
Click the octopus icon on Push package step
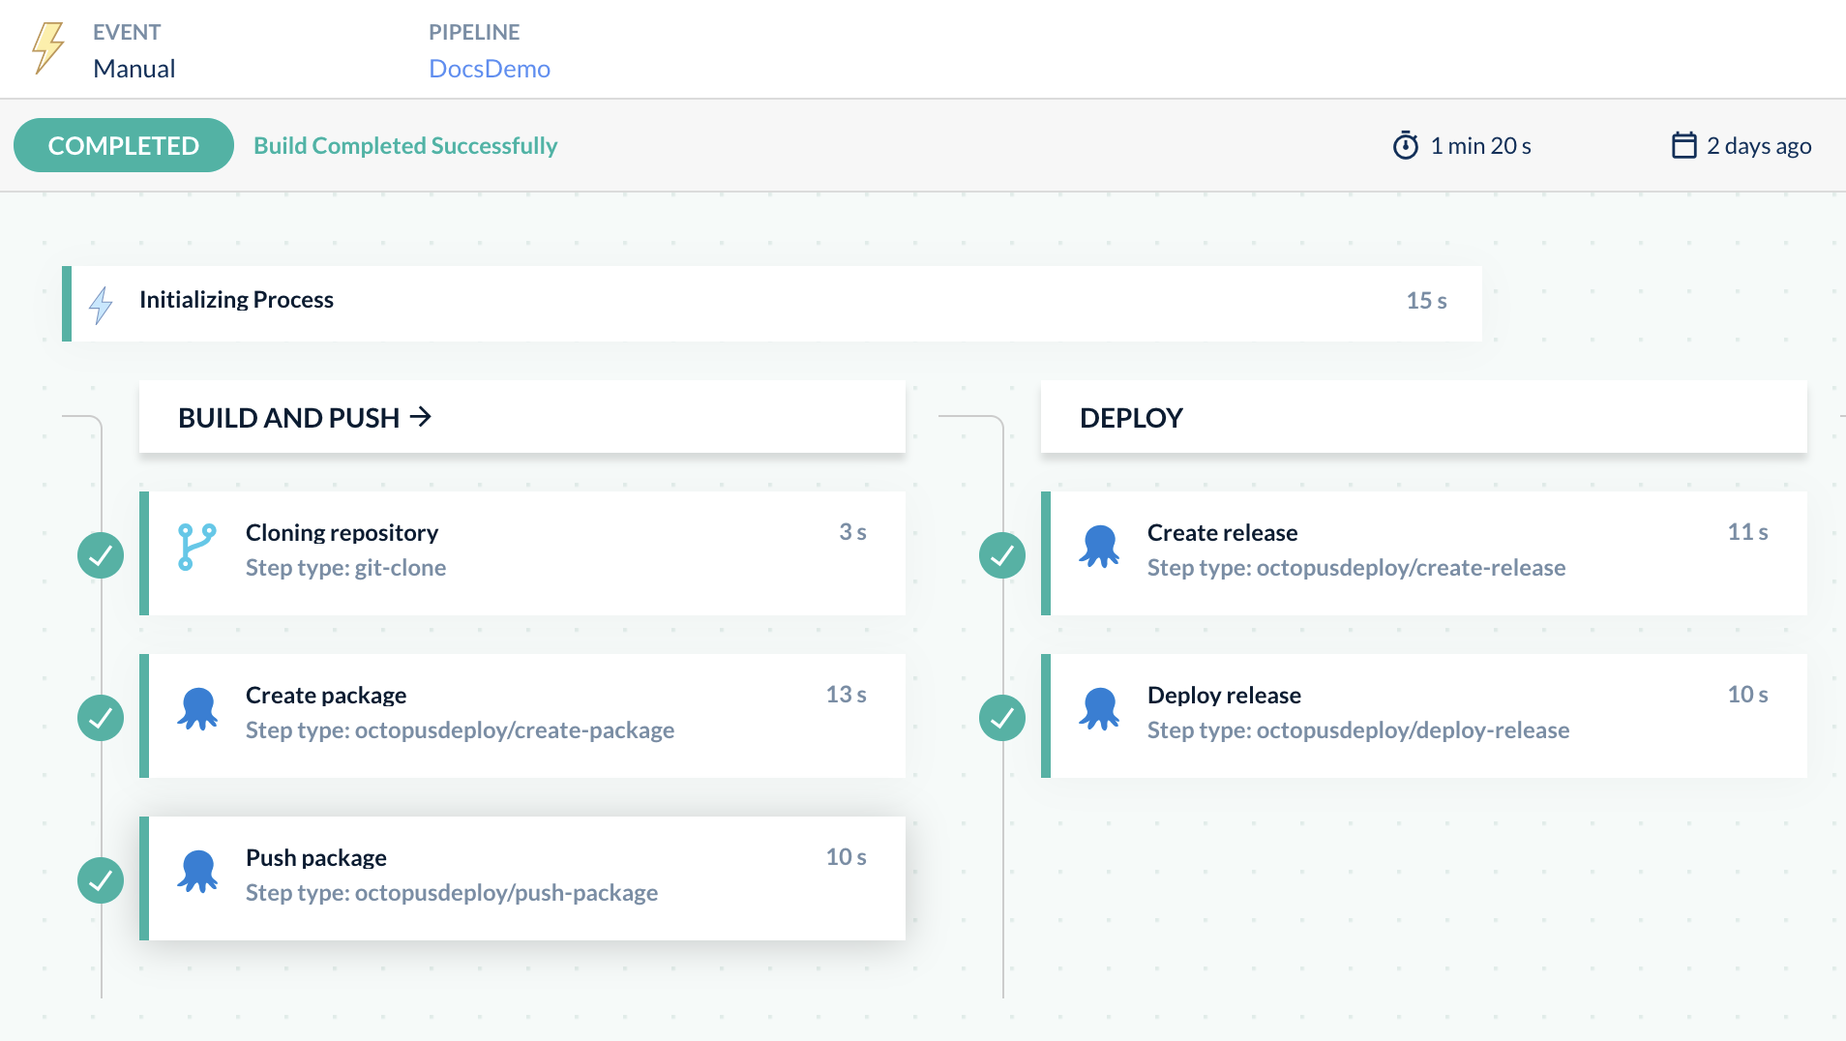click(197, 873)
